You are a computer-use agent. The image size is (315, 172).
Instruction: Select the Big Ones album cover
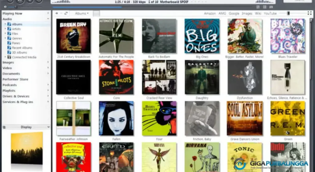202,36
